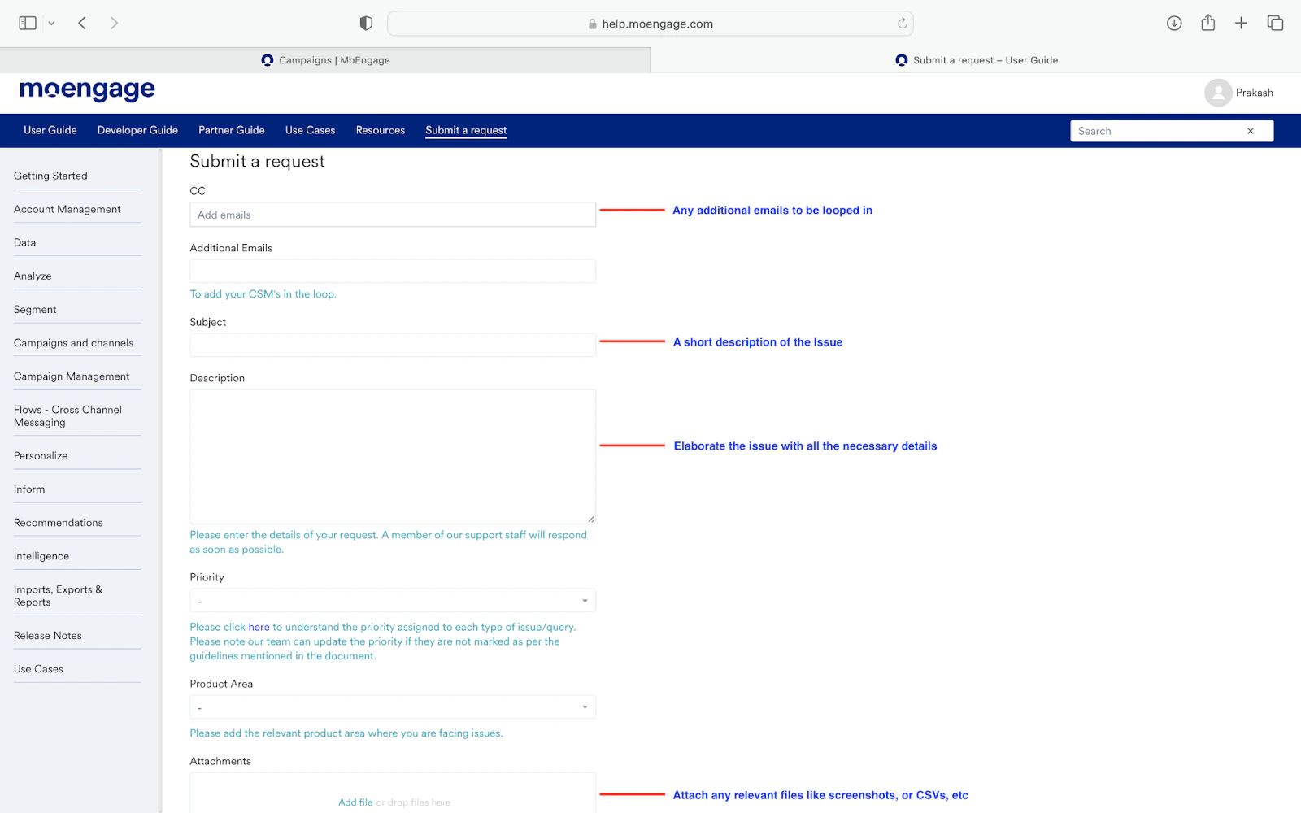Image resolution: width=1301 pixels, height=813 pixels.
Task: Open Personalize in the sidebar
Action: click(x=41, y=456)
